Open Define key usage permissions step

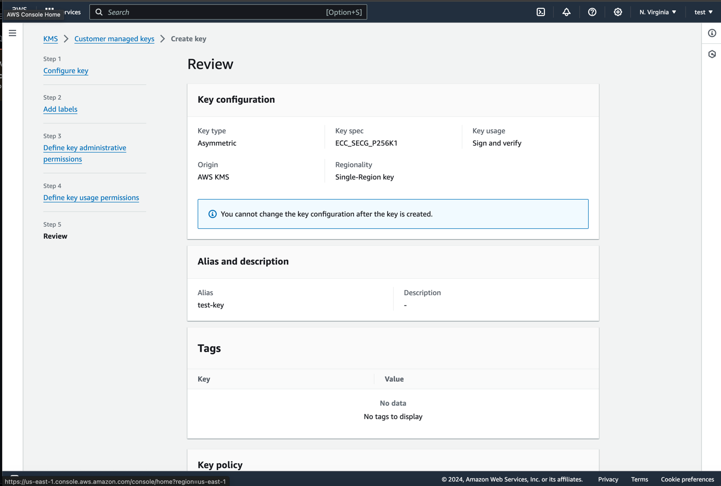click(x=91, y=197)
